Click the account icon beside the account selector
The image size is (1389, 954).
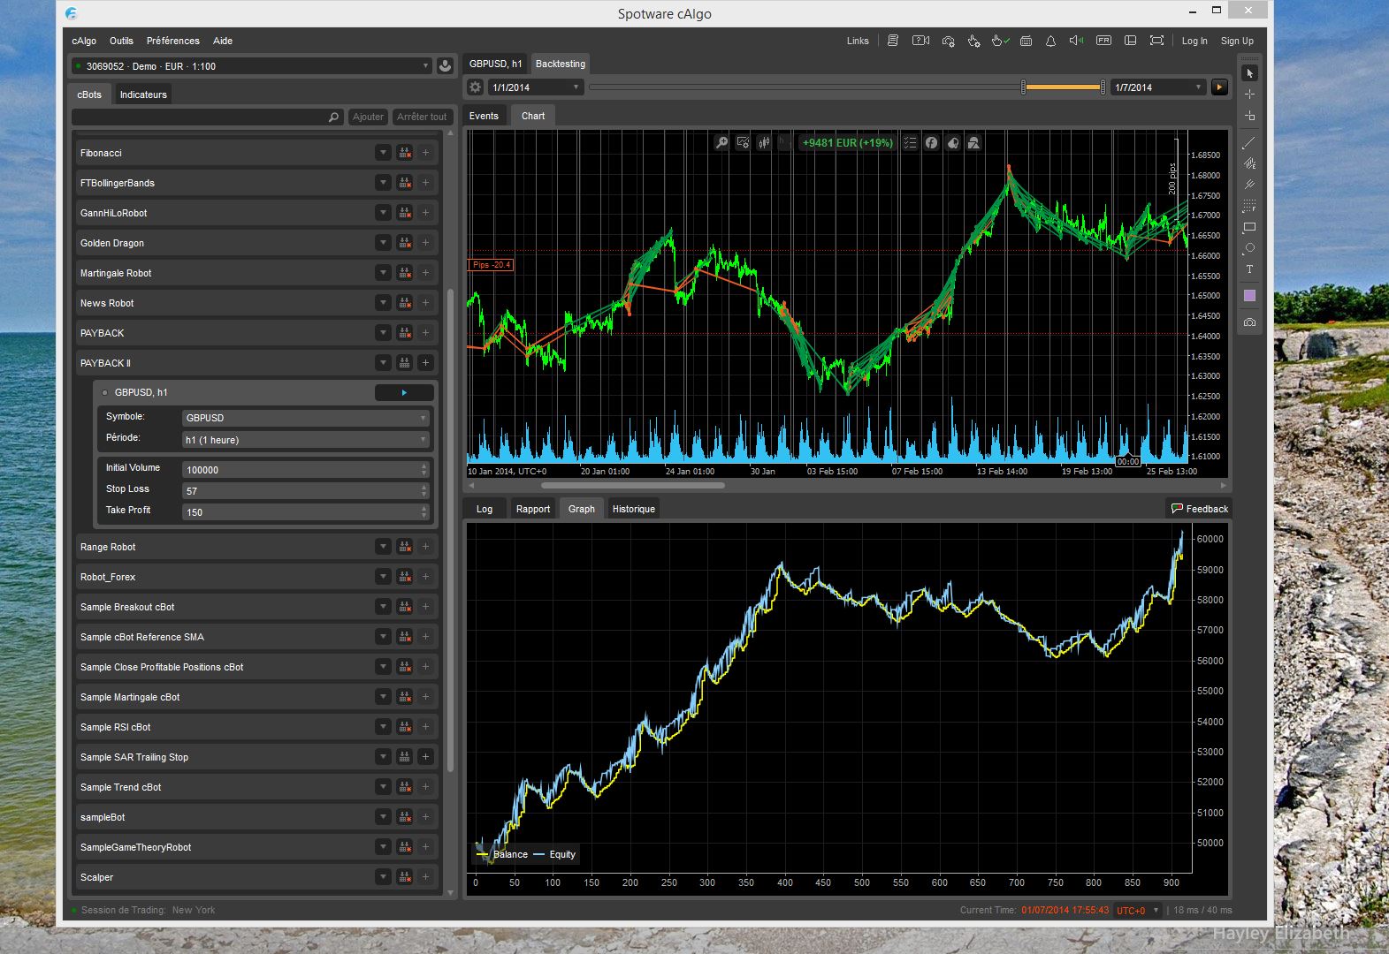[x=445, y=66]
